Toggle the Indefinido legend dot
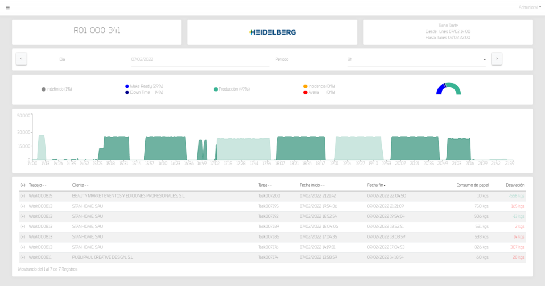 pyautogui.click(x=44, y=89)
